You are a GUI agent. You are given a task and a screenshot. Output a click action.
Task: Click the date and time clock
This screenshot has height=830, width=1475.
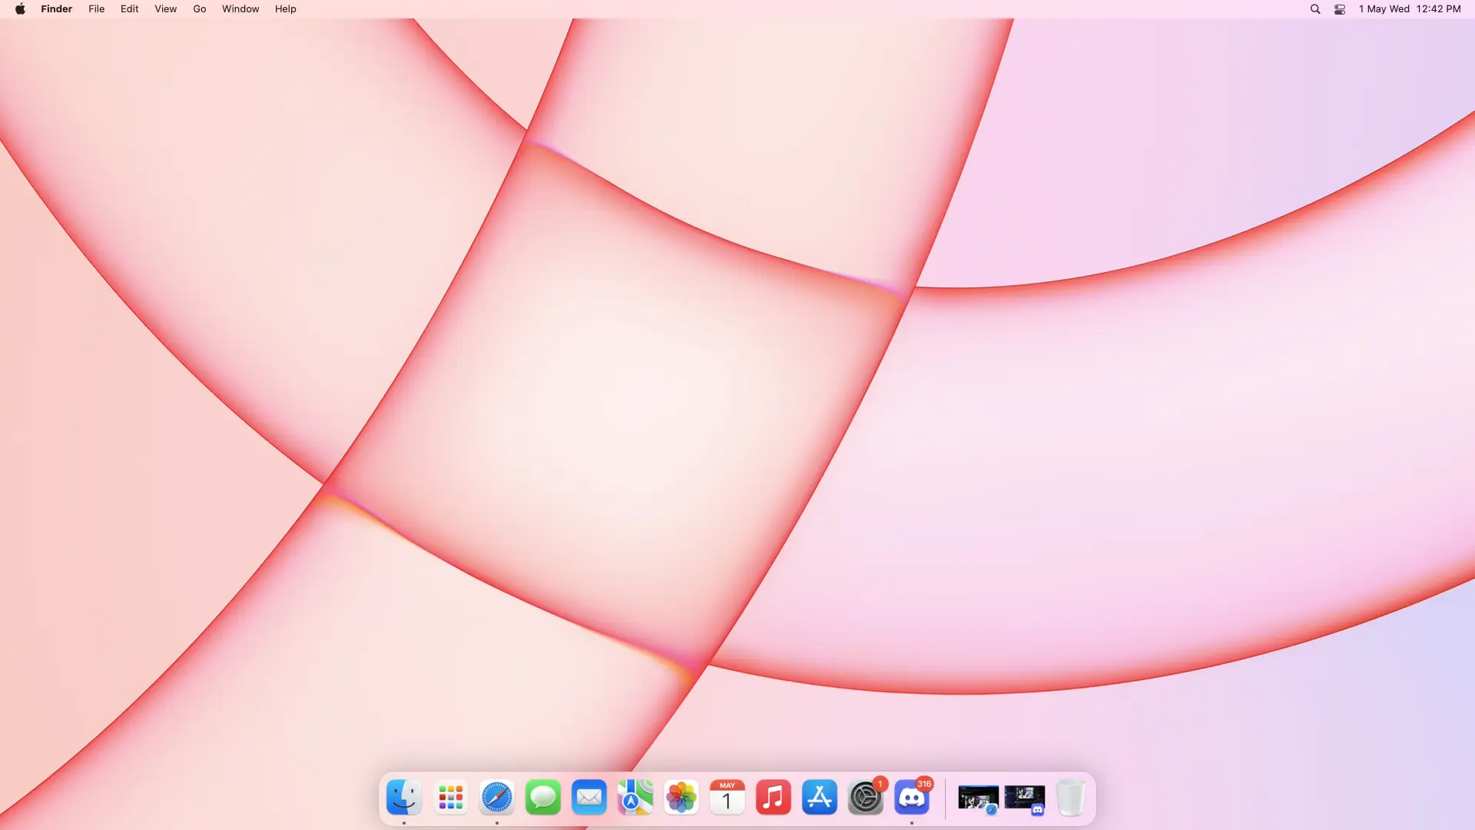click(1410, 9)
